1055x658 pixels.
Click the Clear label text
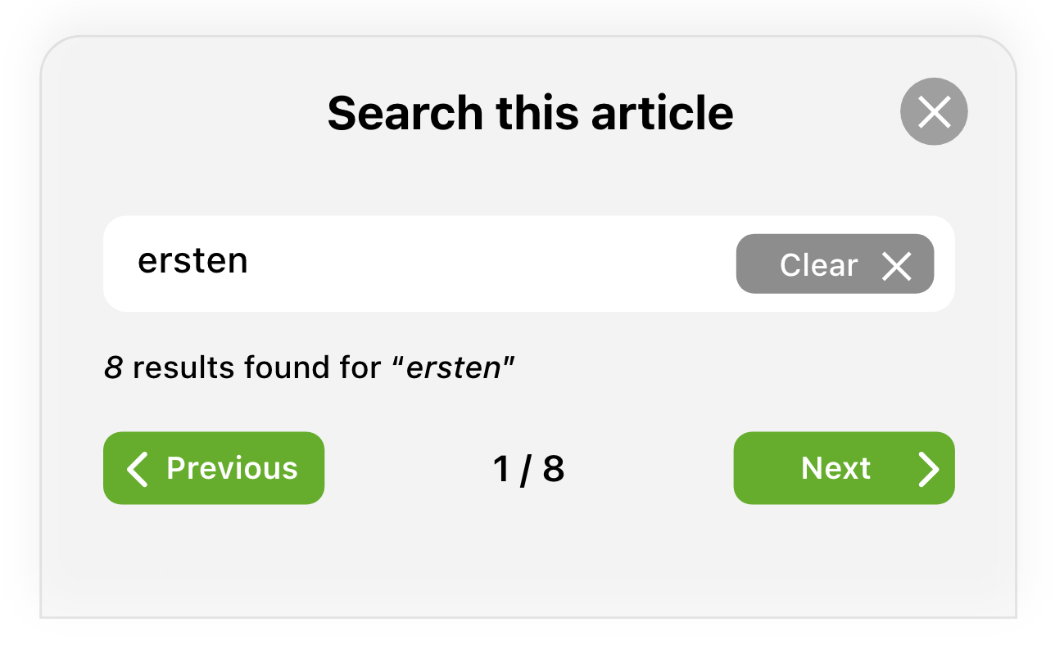[x=819, y=265]
